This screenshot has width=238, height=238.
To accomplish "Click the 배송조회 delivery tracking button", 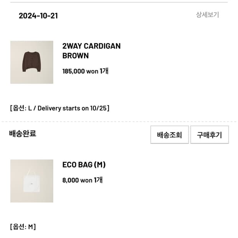I will [169, 135].
